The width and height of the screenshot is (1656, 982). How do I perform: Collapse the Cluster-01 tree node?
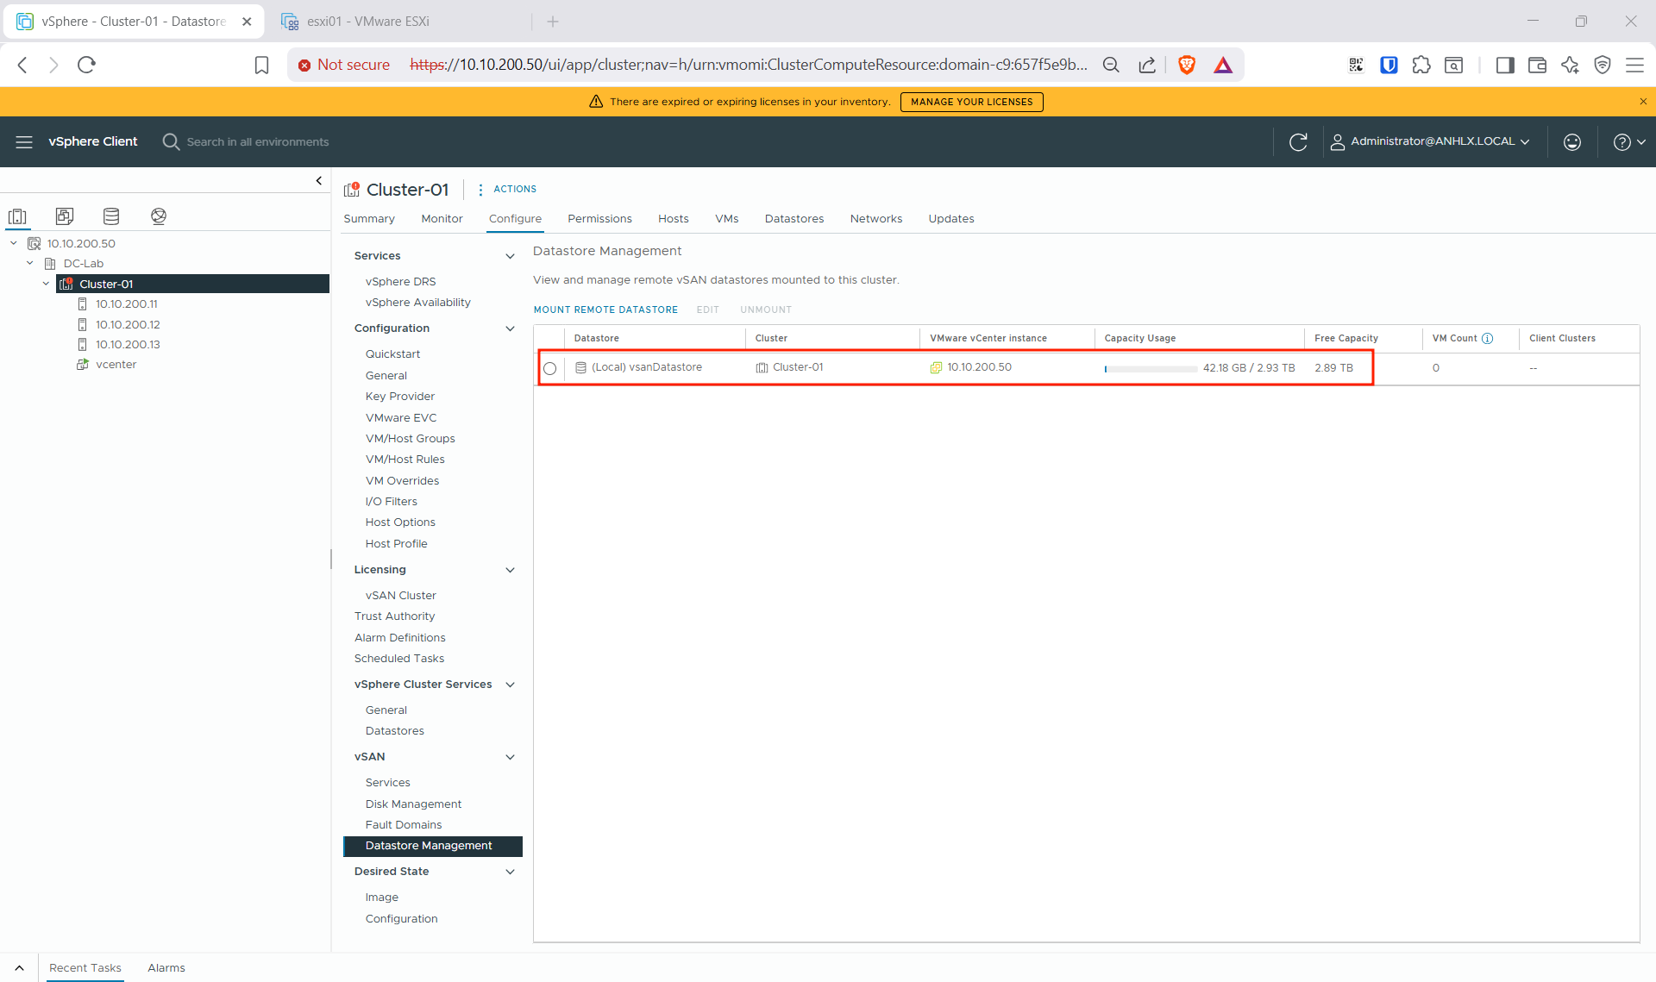pyautogui.click(x=47, y=284)
